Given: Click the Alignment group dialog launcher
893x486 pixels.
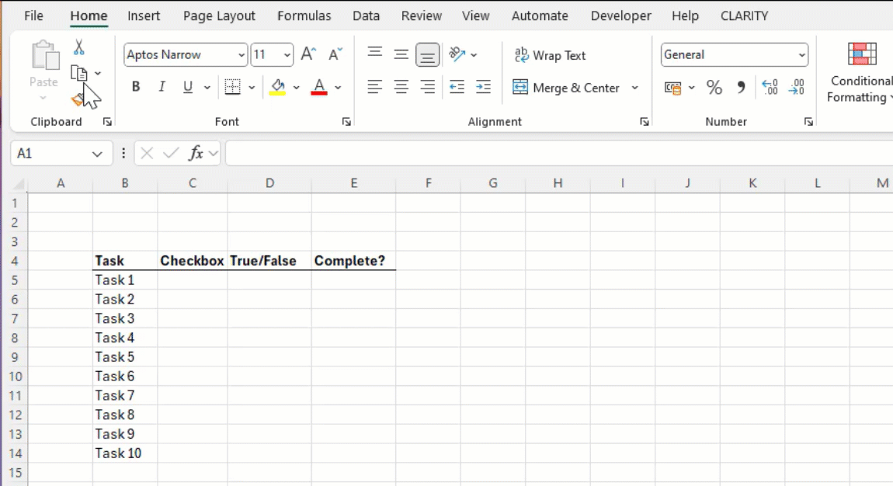Looking at the screenshot, I should pyautogui.click(x=644, y=121).
